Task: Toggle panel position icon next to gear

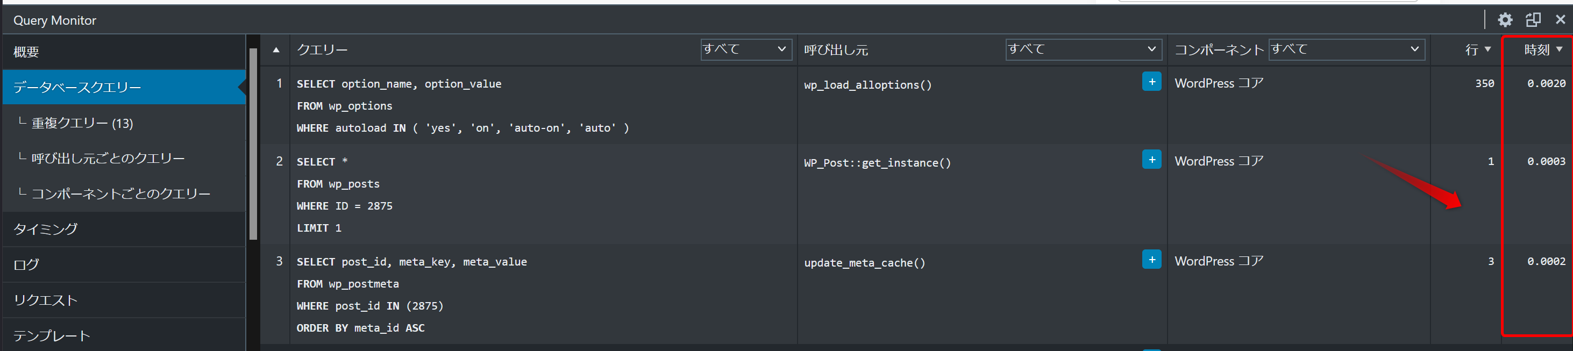Action: (x=1533, y=19)
